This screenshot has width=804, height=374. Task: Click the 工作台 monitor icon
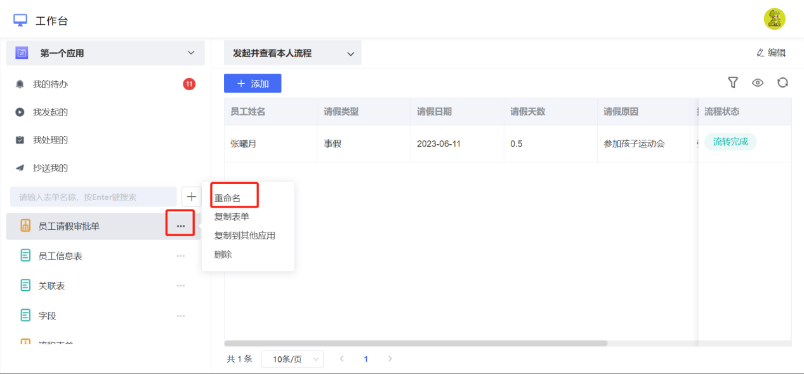(20, 20)
